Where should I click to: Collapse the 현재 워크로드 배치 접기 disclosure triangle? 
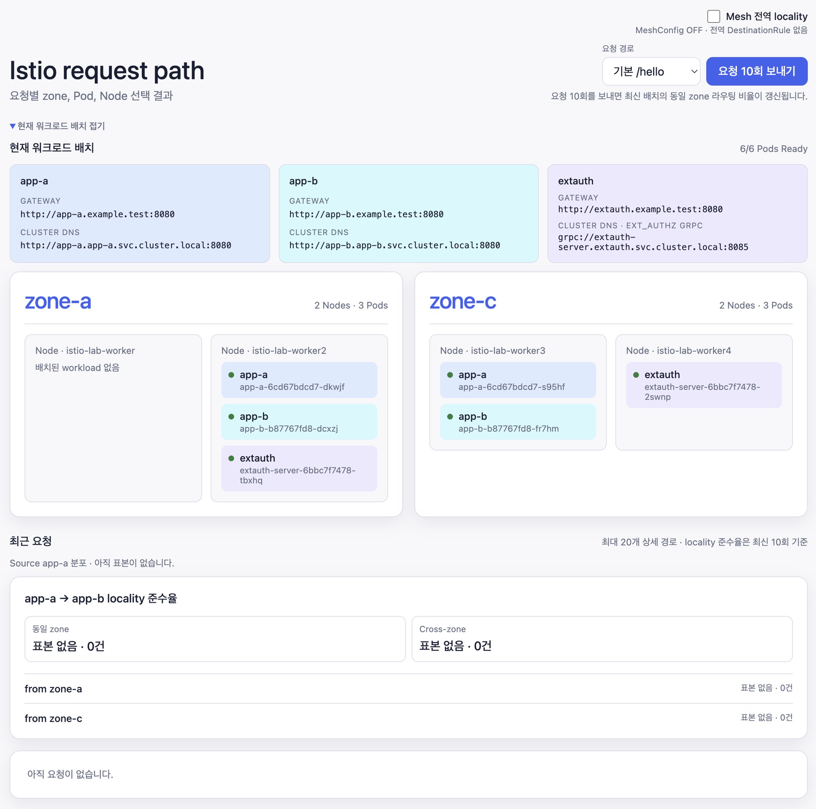click(13, 126)
